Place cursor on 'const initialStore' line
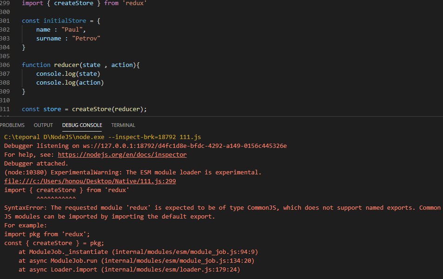Screen dimensions: 443x279 (x=61, y=21)
